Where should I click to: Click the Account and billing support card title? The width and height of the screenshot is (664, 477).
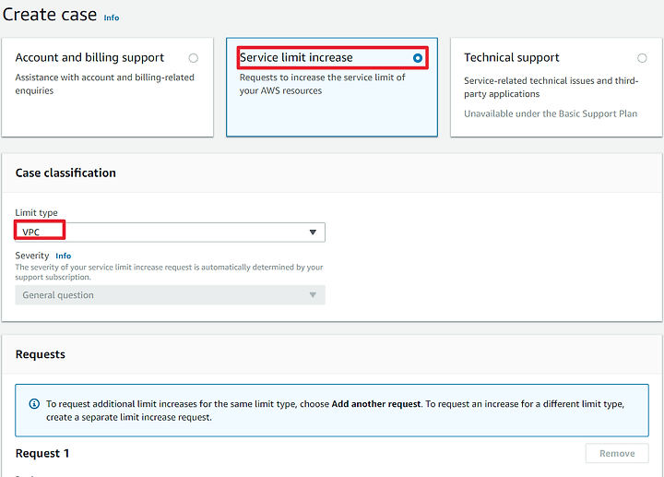click(89, 57)
